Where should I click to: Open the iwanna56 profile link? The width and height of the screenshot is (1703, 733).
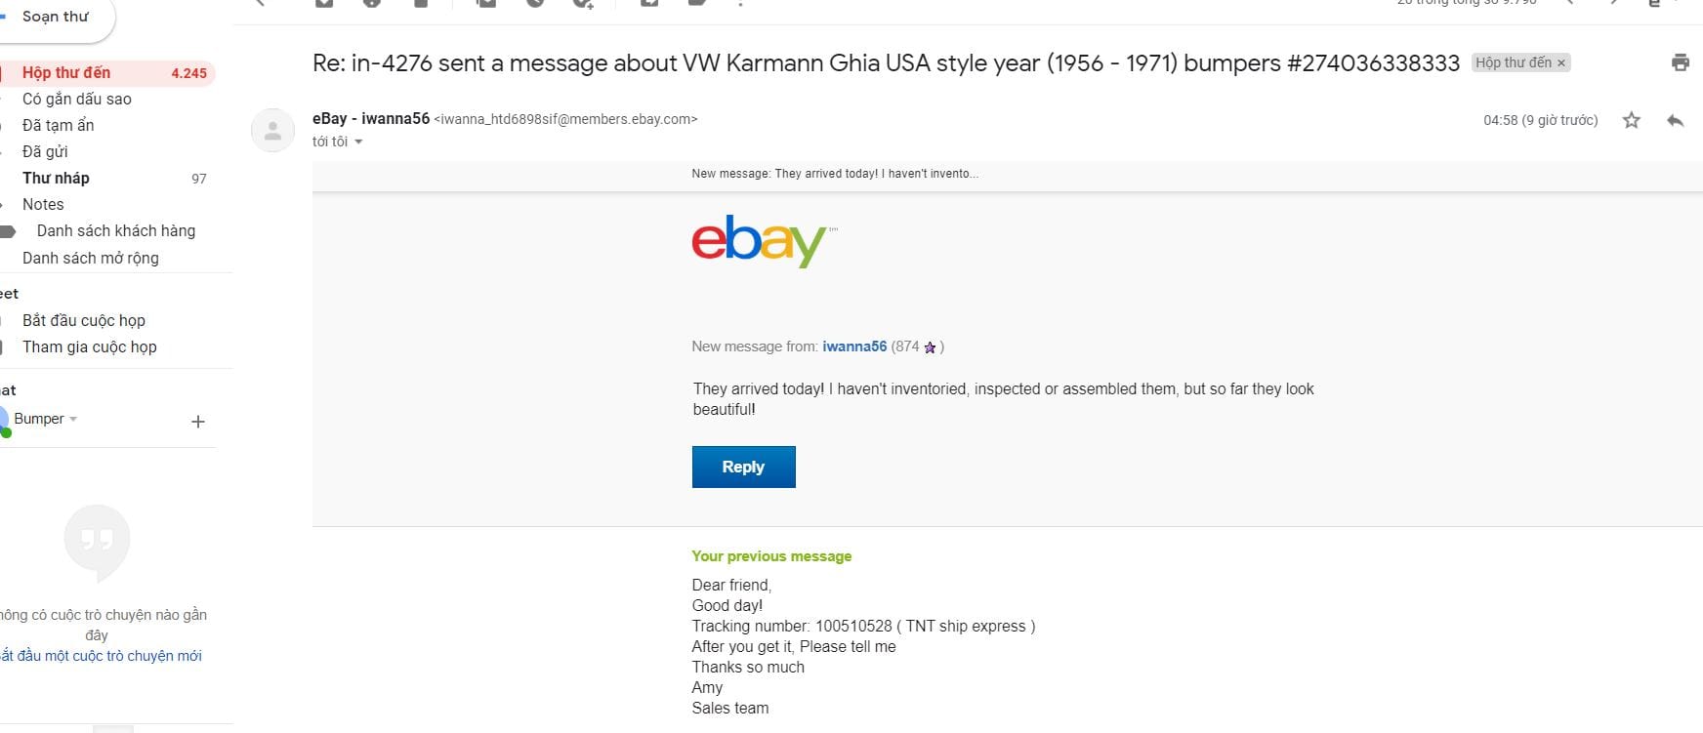point(853,346)
